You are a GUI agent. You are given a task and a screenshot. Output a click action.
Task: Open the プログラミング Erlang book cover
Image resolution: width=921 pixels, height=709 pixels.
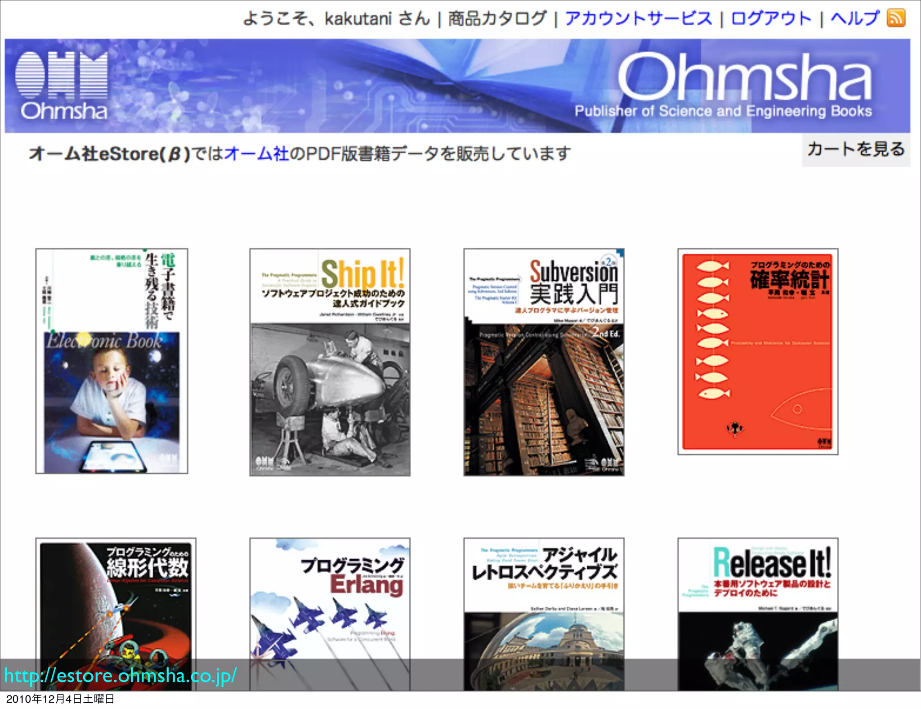coord(330,614)
